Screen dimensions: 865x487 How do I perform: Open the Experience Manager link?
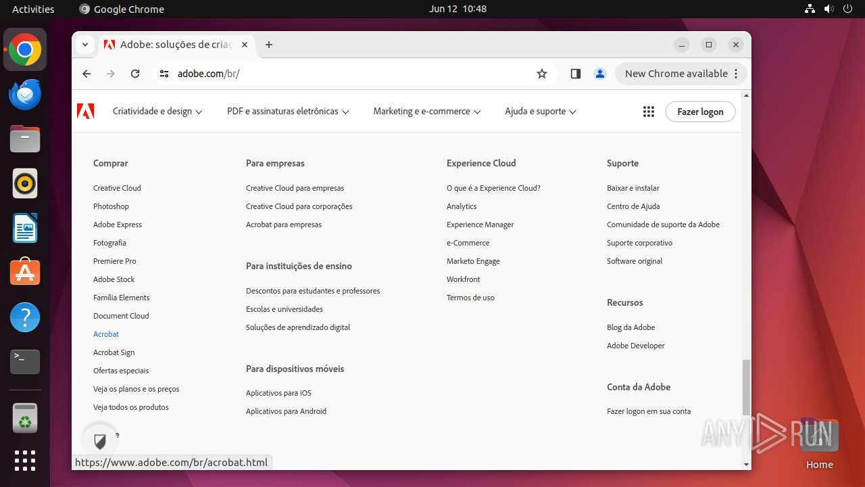tap(480, 225)
